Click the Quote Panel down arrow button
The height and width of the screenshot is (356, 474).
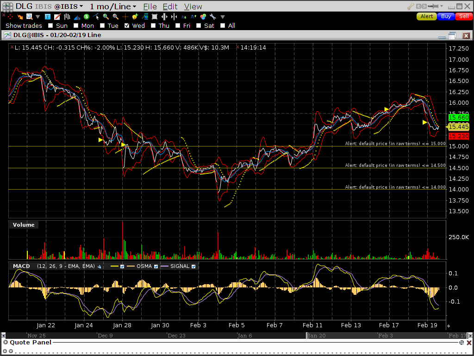click(x=11, y=351)
